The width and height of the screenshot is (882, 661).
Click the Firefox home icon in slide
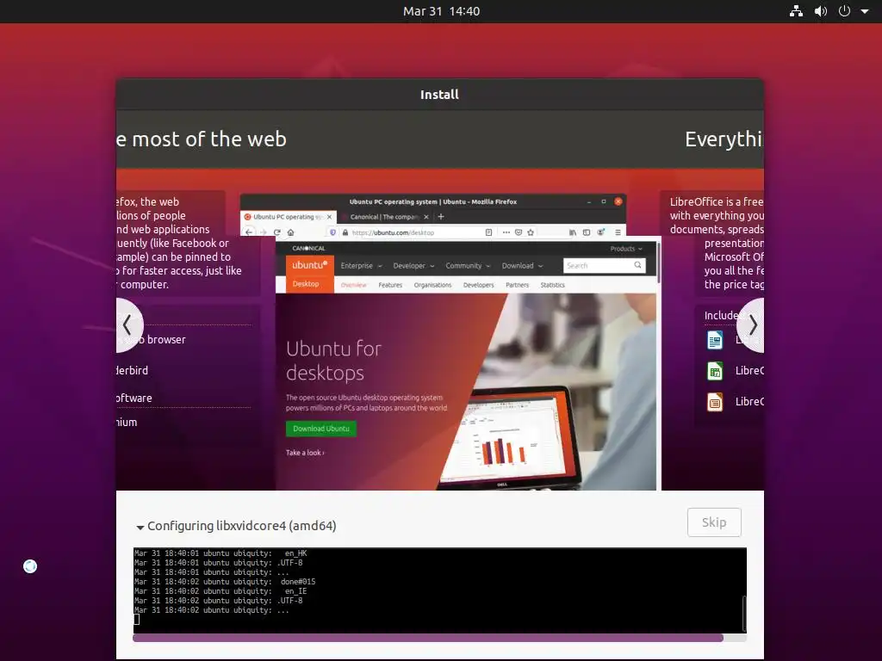click(x=291, y=232)
